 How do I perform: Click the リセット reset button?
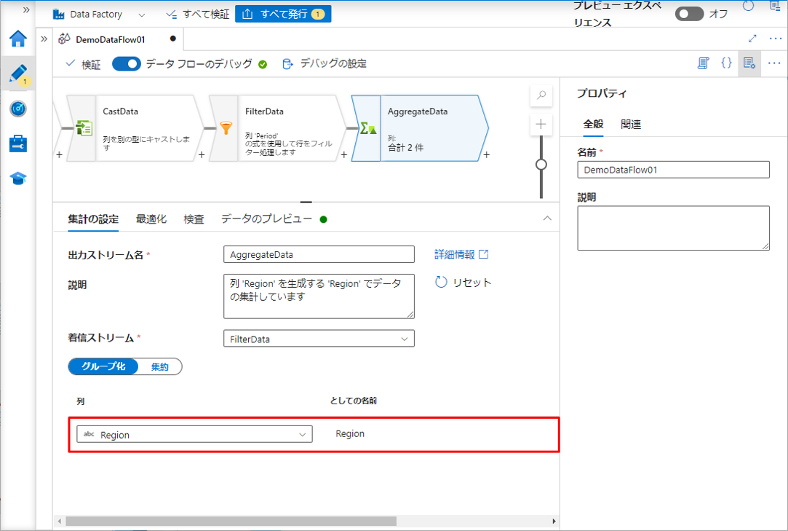point(463,283)
